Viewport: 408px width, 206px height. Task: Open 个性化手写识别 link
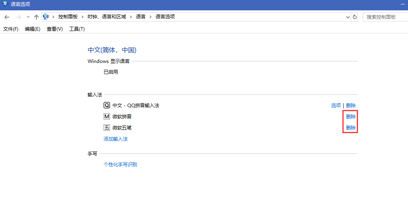coord(120,164)
